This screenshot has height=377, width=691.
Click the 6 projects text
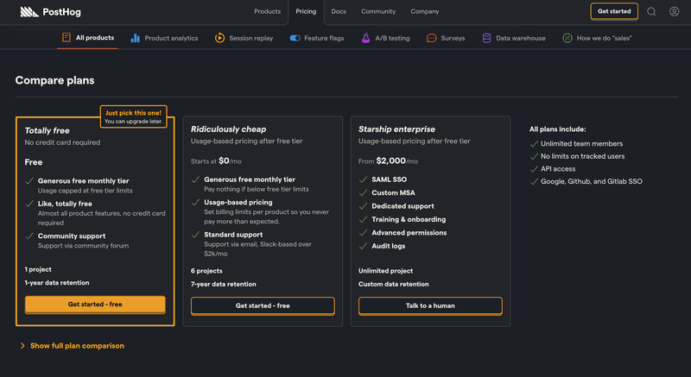[206, 271]
